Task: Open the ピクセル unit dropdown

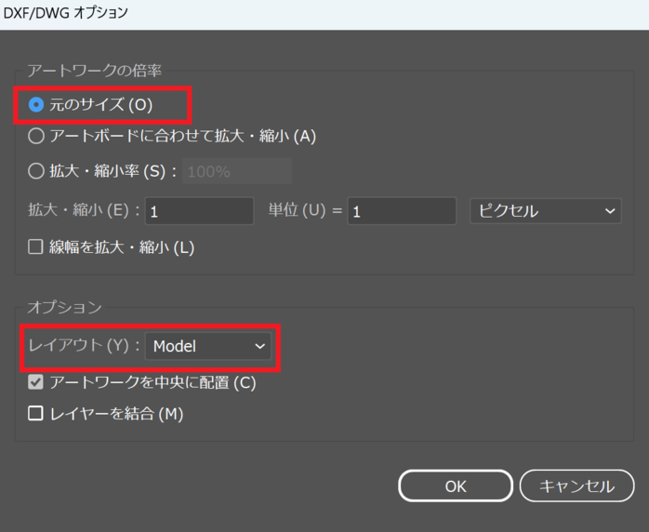Action: [x=545, y=211]
